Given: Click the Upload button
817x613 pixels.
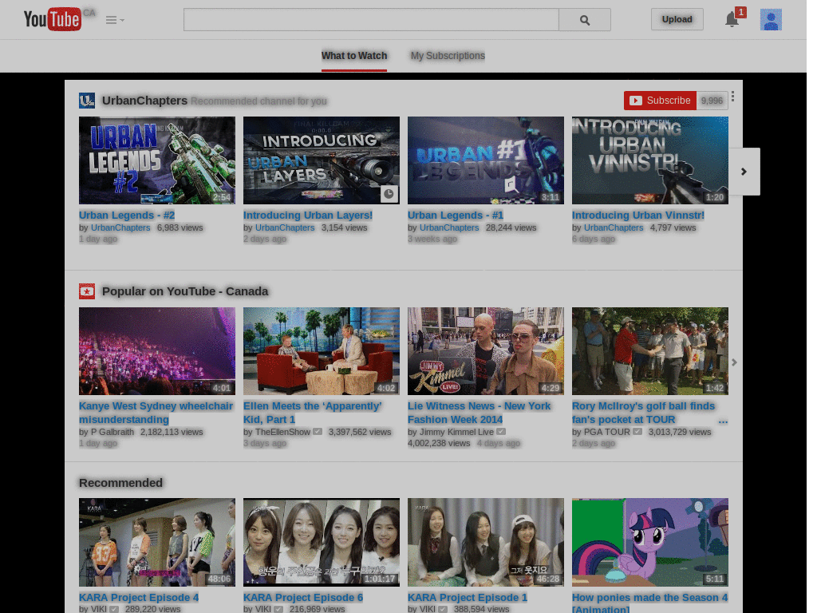Looking at the screenshot, I should [677, 19].
